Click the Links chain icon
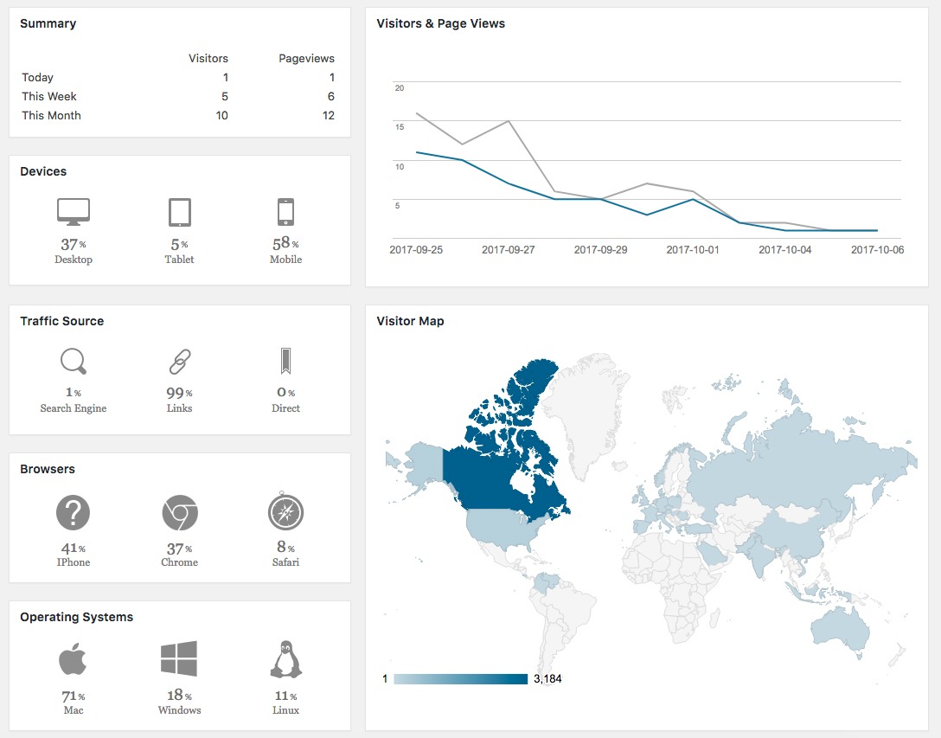 tap(179, 361)
